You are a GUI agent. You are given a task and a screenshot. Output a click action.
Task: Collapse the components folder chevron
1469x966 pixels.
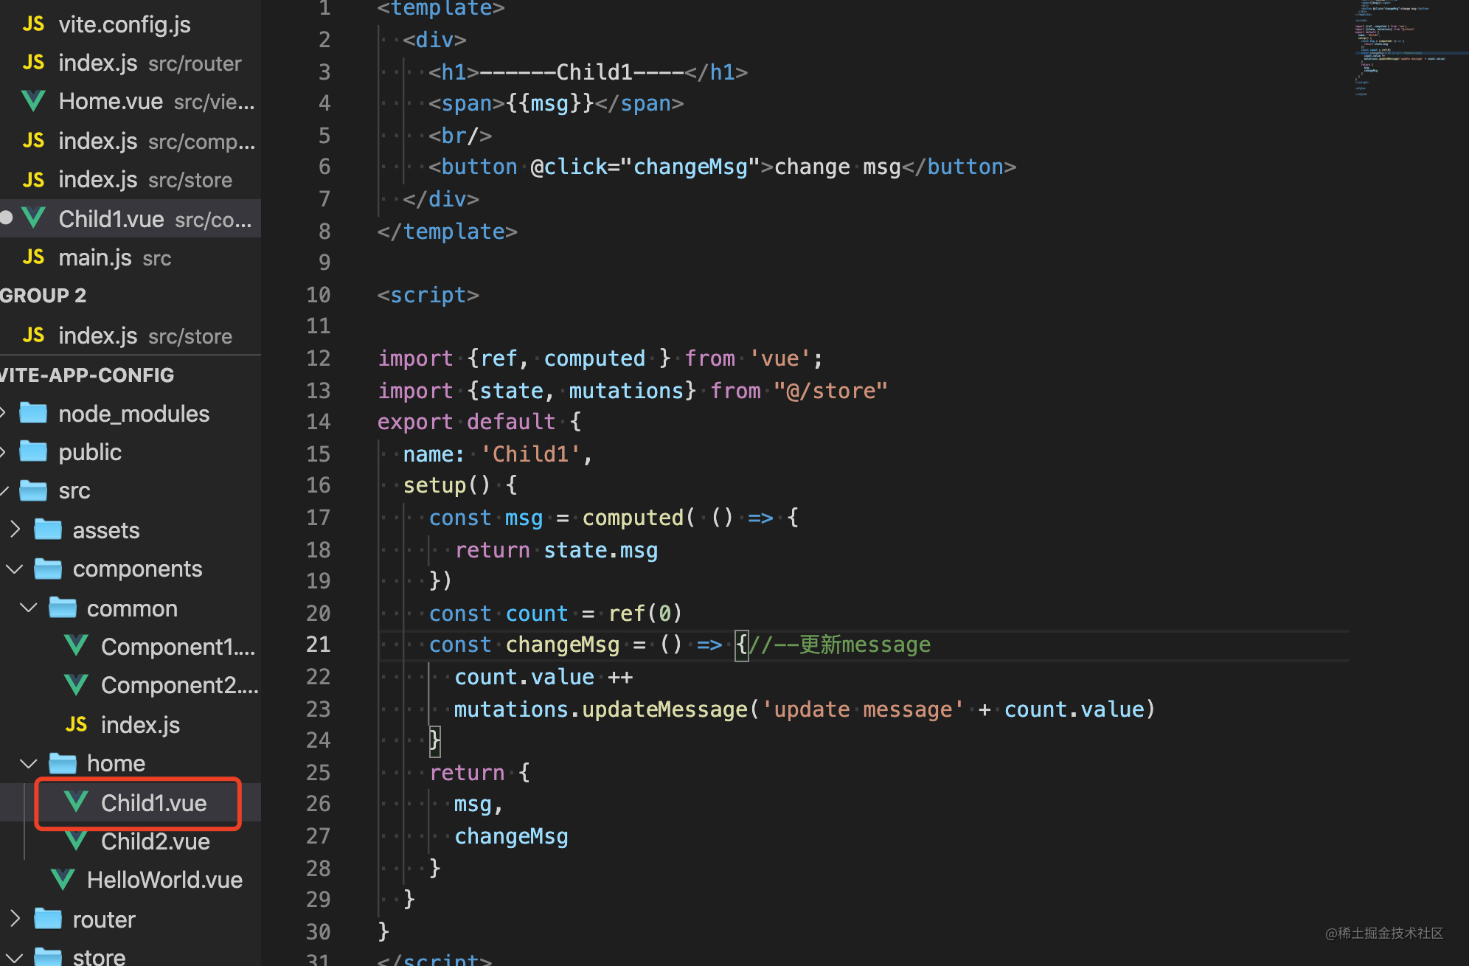[15, 569]
